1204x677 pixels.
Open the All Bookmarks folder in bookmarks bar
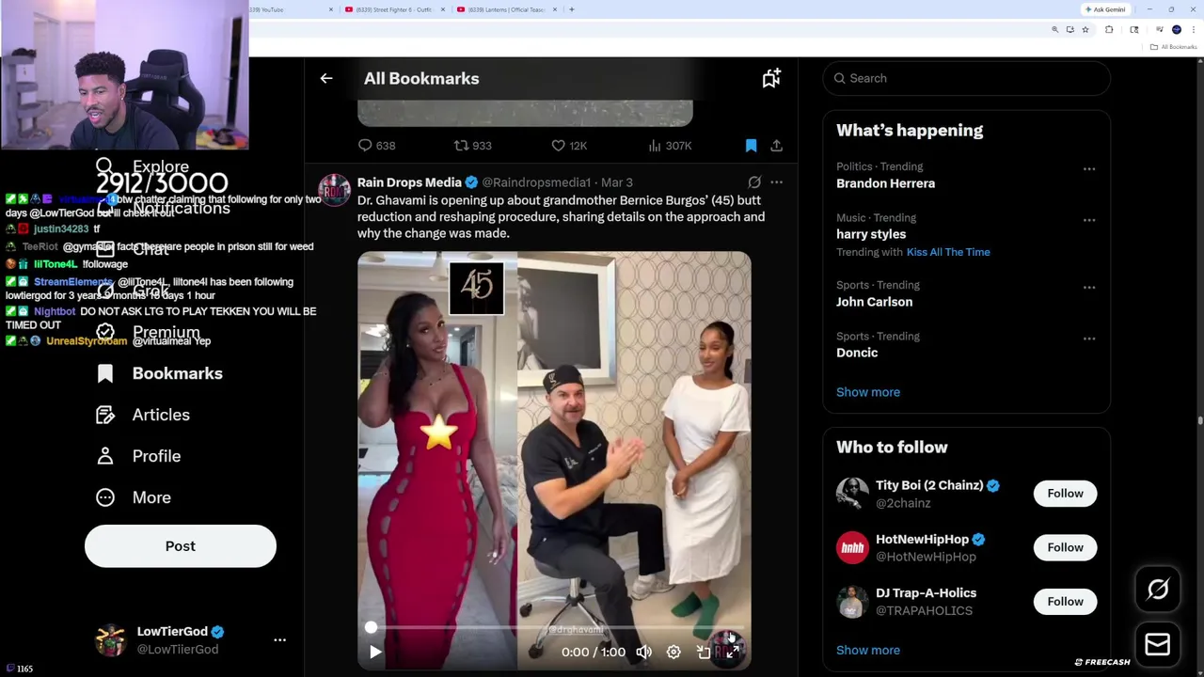(1175, 47)
